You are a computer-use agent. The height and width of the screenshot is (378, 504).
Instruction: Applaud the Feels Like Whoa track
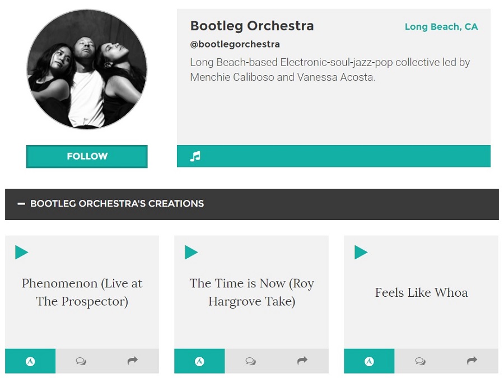pos(370,361)
